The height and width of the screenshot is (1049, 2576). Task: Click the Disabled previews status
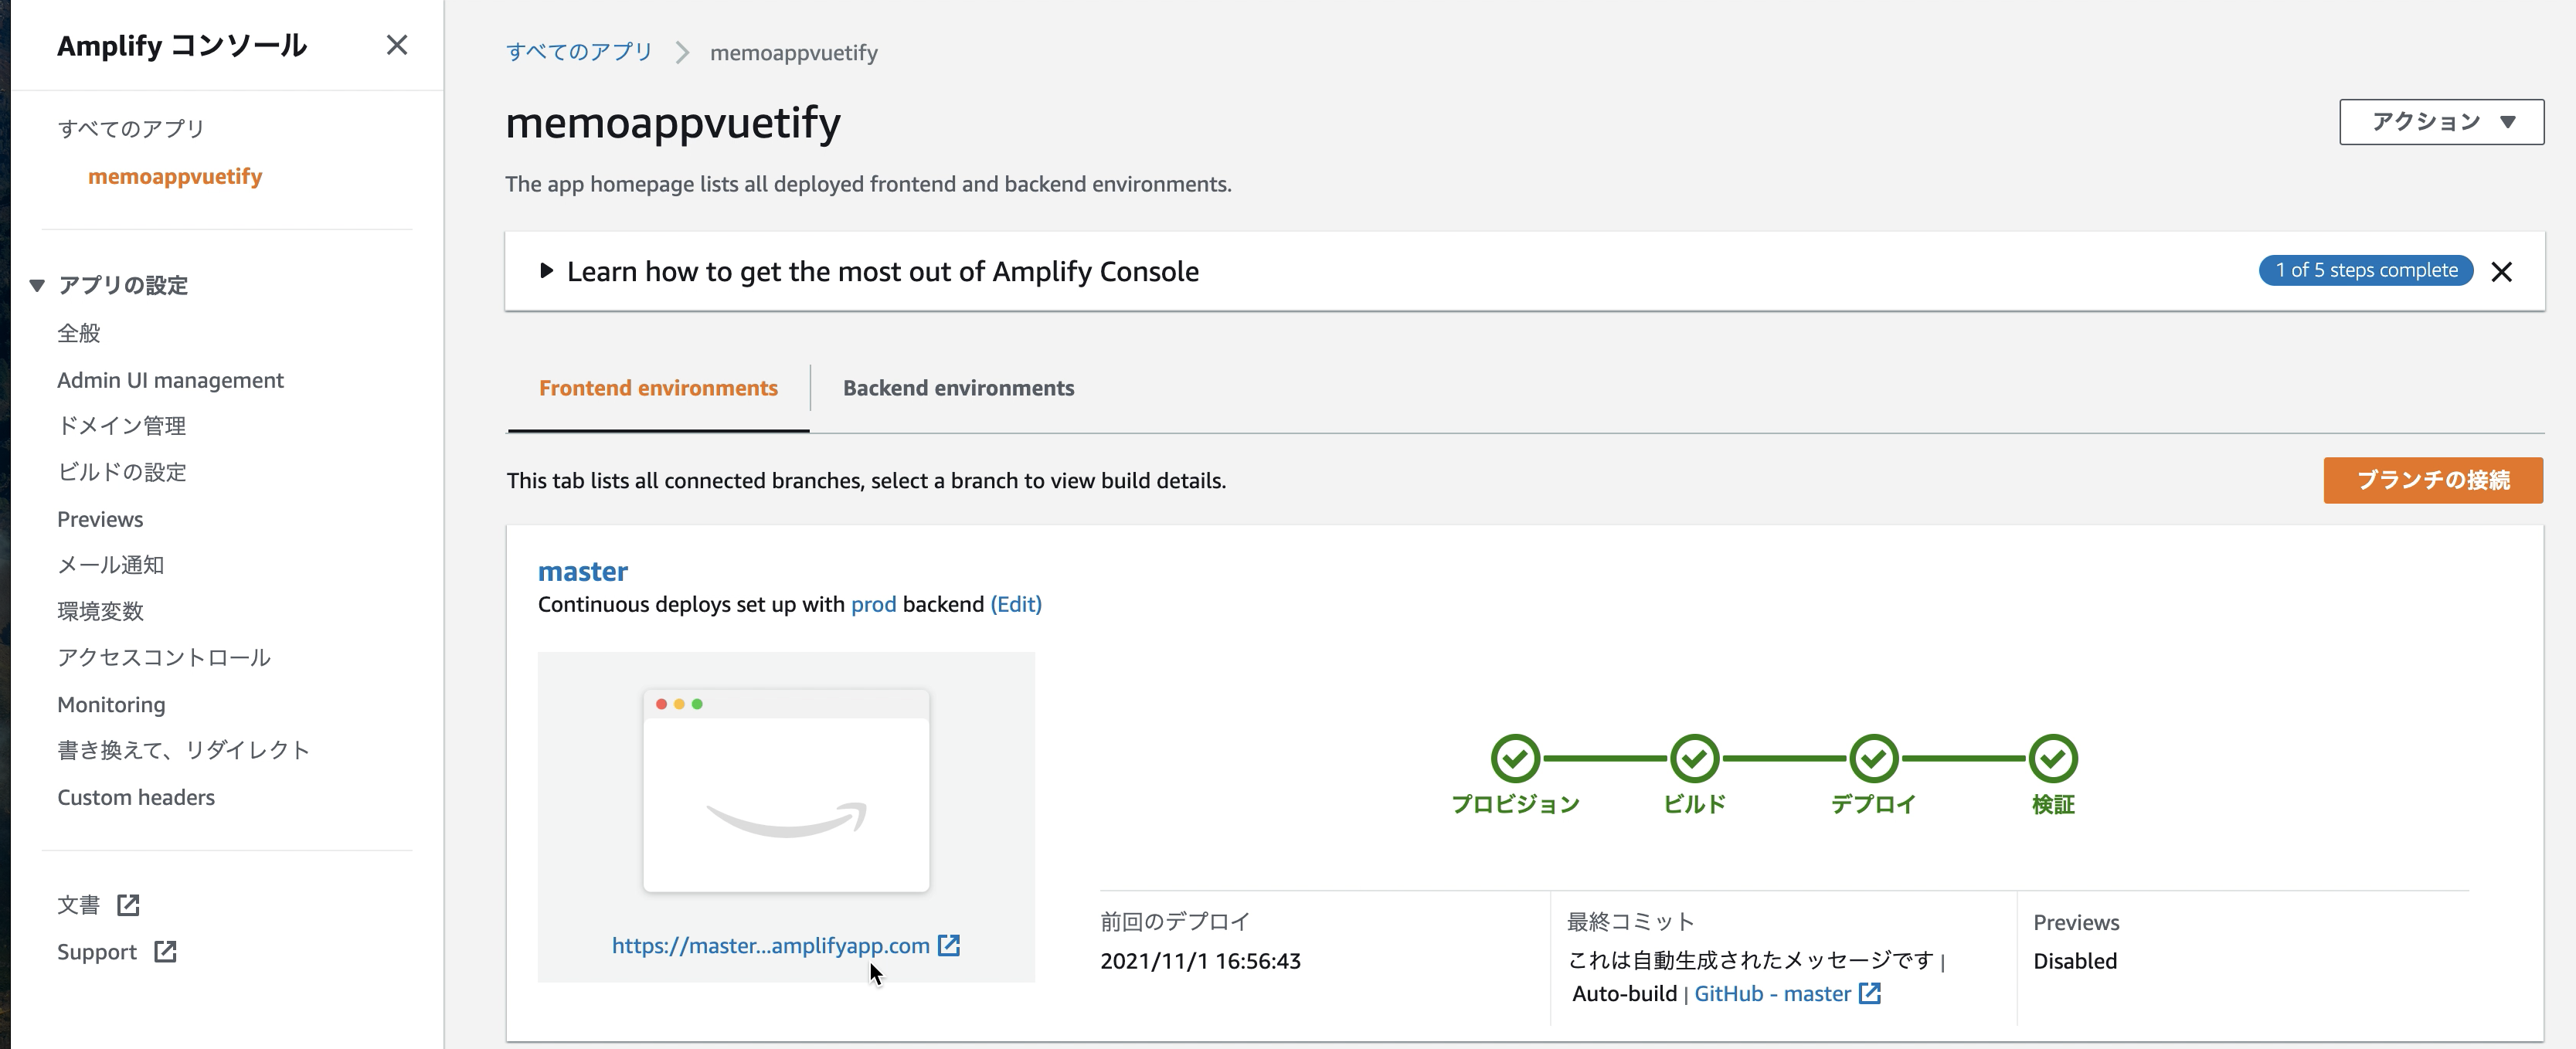tap(2075, 961)
